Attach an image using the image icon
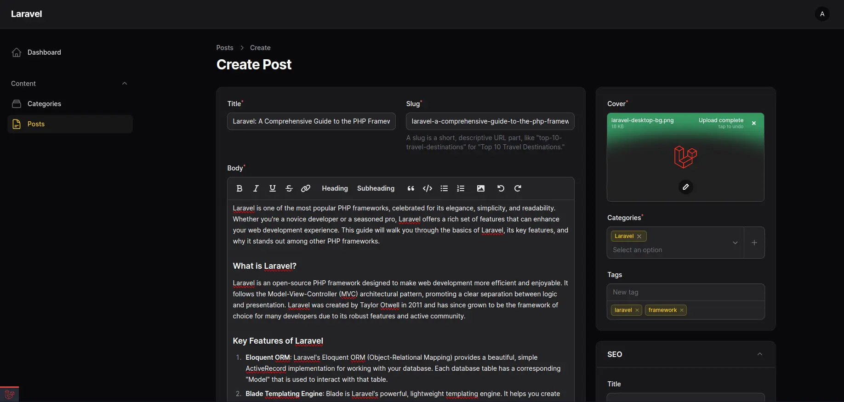This screenshot has height=402, width=844. pyautogui.click(x=481, y=188)
